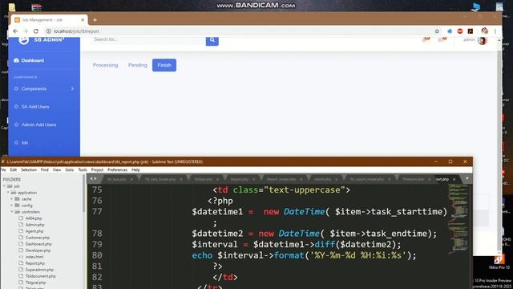Open Agent.php in folder tree
The height and width of the screenshot is (289, 513).
[34, 231]
